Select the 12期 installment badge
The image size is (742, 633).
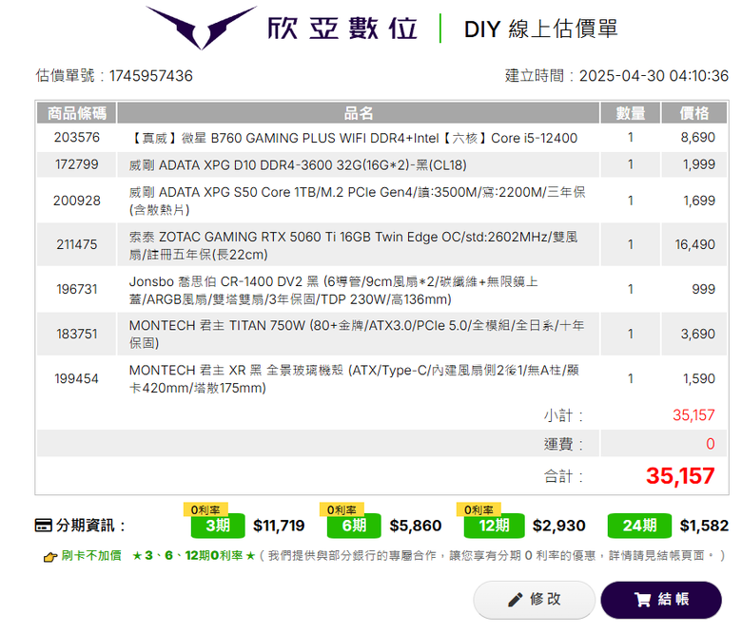(494, 526)
